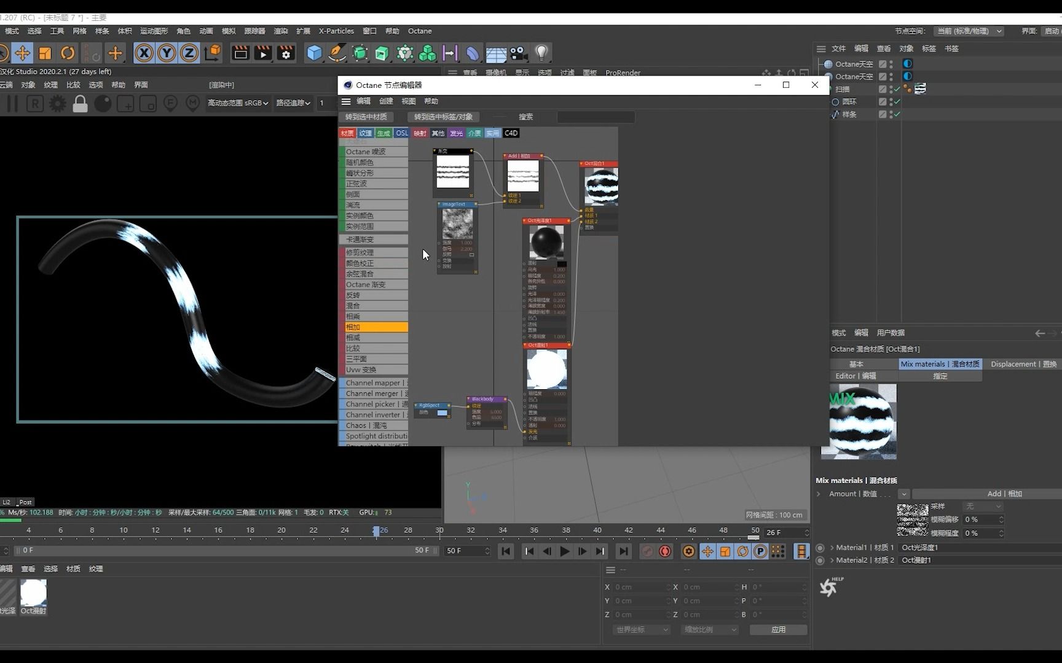Toggle Material2 radio circle in attributes

pos(820,560)
